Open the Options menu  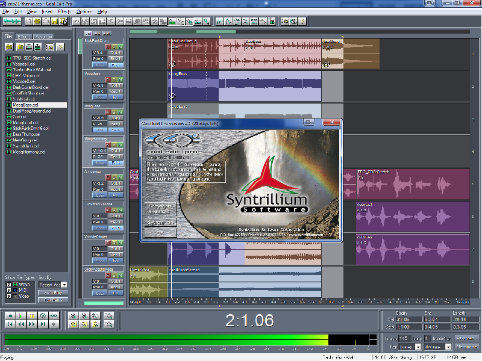coord(84,11)
